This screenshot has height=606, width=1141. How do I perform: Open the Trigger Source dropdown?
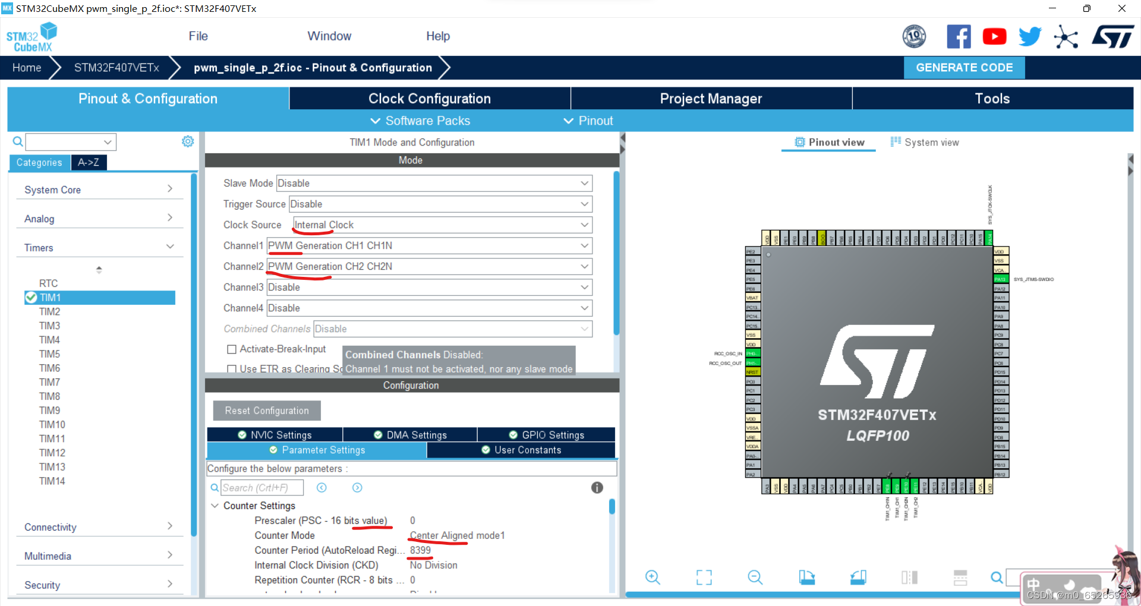440,204
